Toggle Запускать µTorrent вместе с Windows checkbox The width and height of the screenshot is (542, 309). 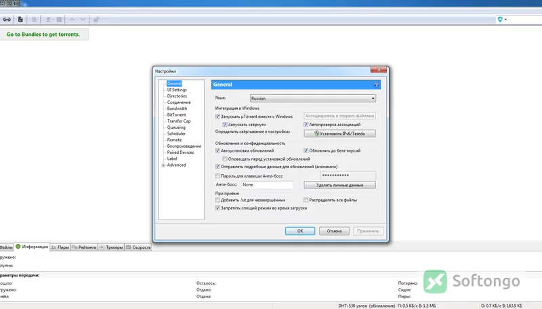[217, 117]
